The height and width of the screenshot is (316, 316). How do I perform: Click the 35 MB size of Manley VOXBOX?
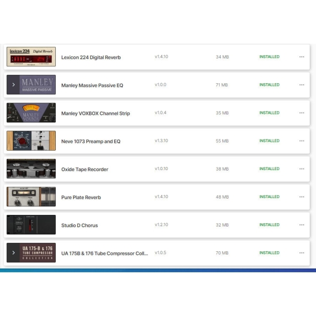tap(222, 113)
